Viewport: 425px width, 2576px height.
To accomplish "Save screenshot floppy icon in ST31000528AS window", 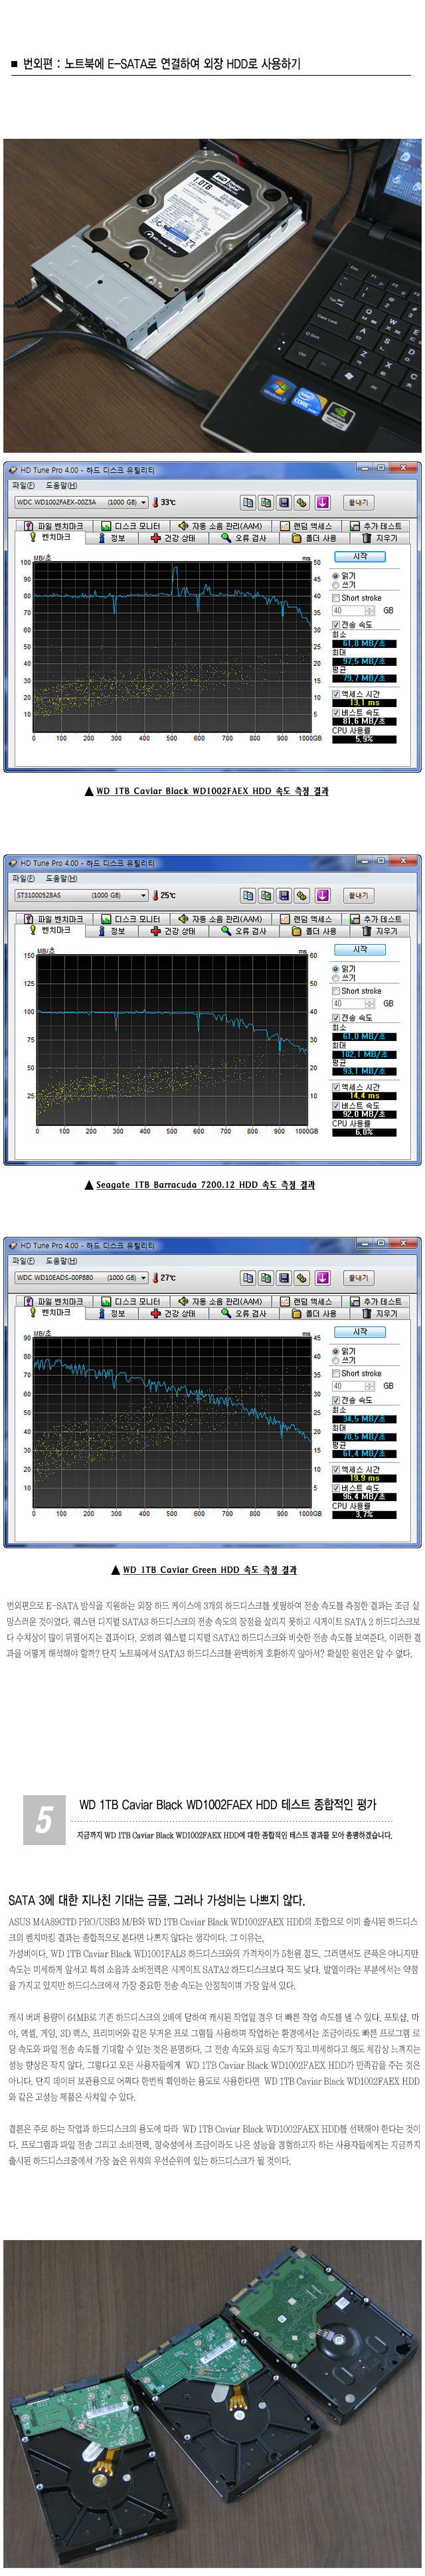I will 284,895.
